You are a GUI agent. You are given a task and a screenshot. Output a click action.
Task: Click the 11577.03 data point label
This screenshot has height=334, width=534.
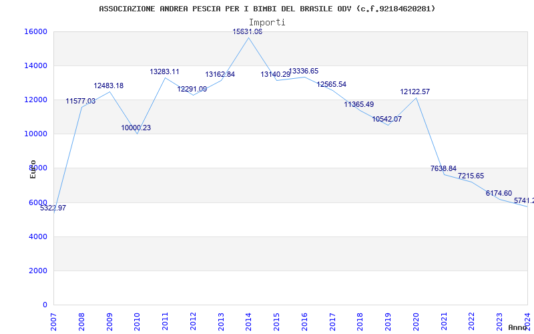80,101
